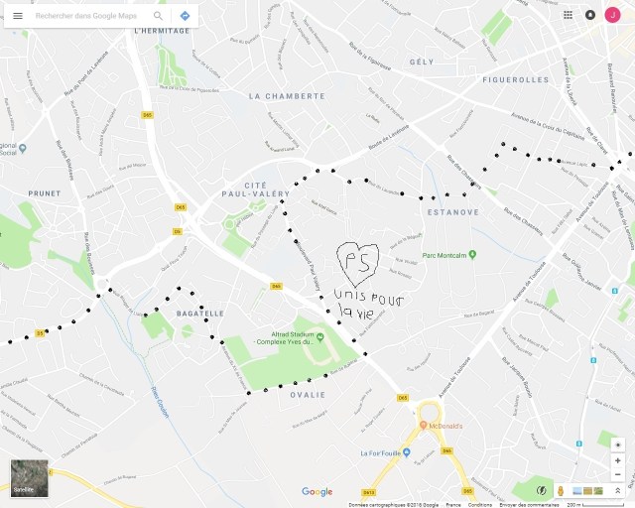Open the hamburger main menu
The image size is (635, 508).
click(18, 16)
